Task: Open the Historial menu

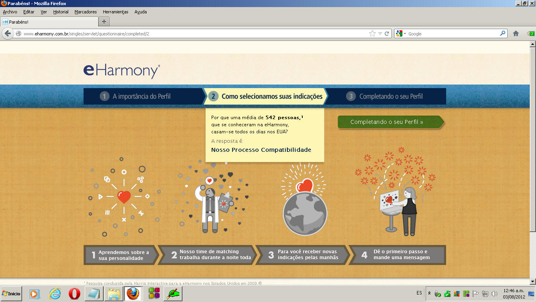Action: point(61,12)
